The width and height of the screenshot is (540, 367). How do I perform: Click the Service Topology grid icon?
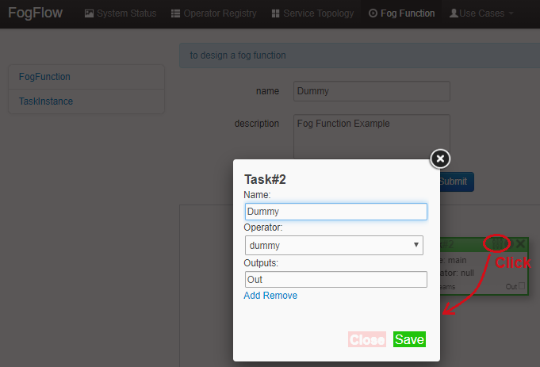(275, 13)
